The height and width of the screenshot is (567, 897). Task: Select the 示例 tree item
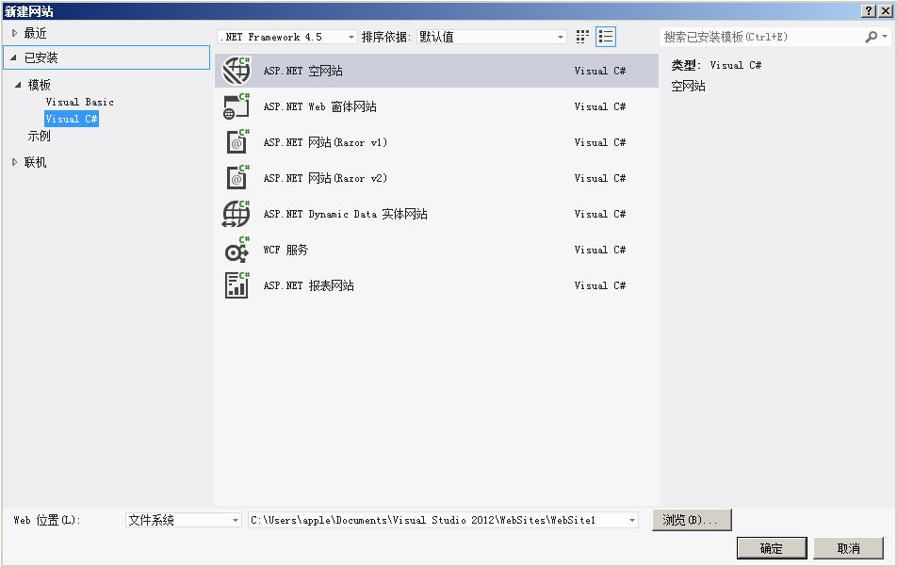click(39, 136)
